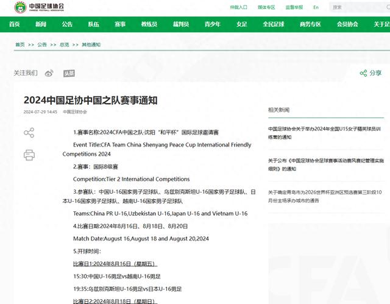Open the 公告 navigation menu
The width and height of the screenshot is (390, 304).
point(67,24)
